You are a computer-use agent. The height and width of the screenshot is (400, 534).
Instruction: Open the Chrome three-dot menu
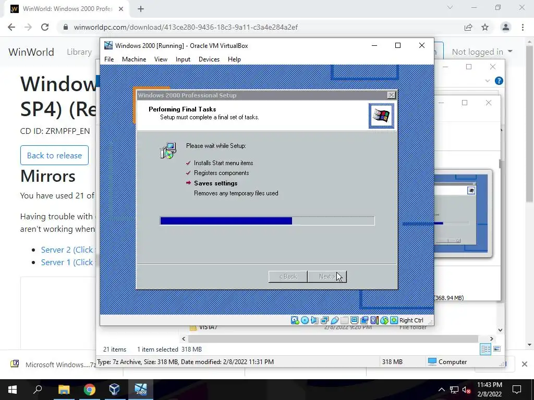[x=523, y=27]
